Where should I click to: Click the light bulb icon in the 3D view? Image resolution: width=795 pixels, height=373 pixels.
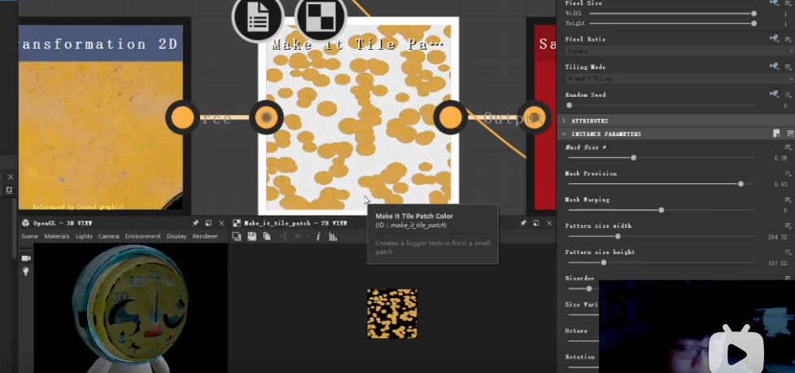click(26, 271)
